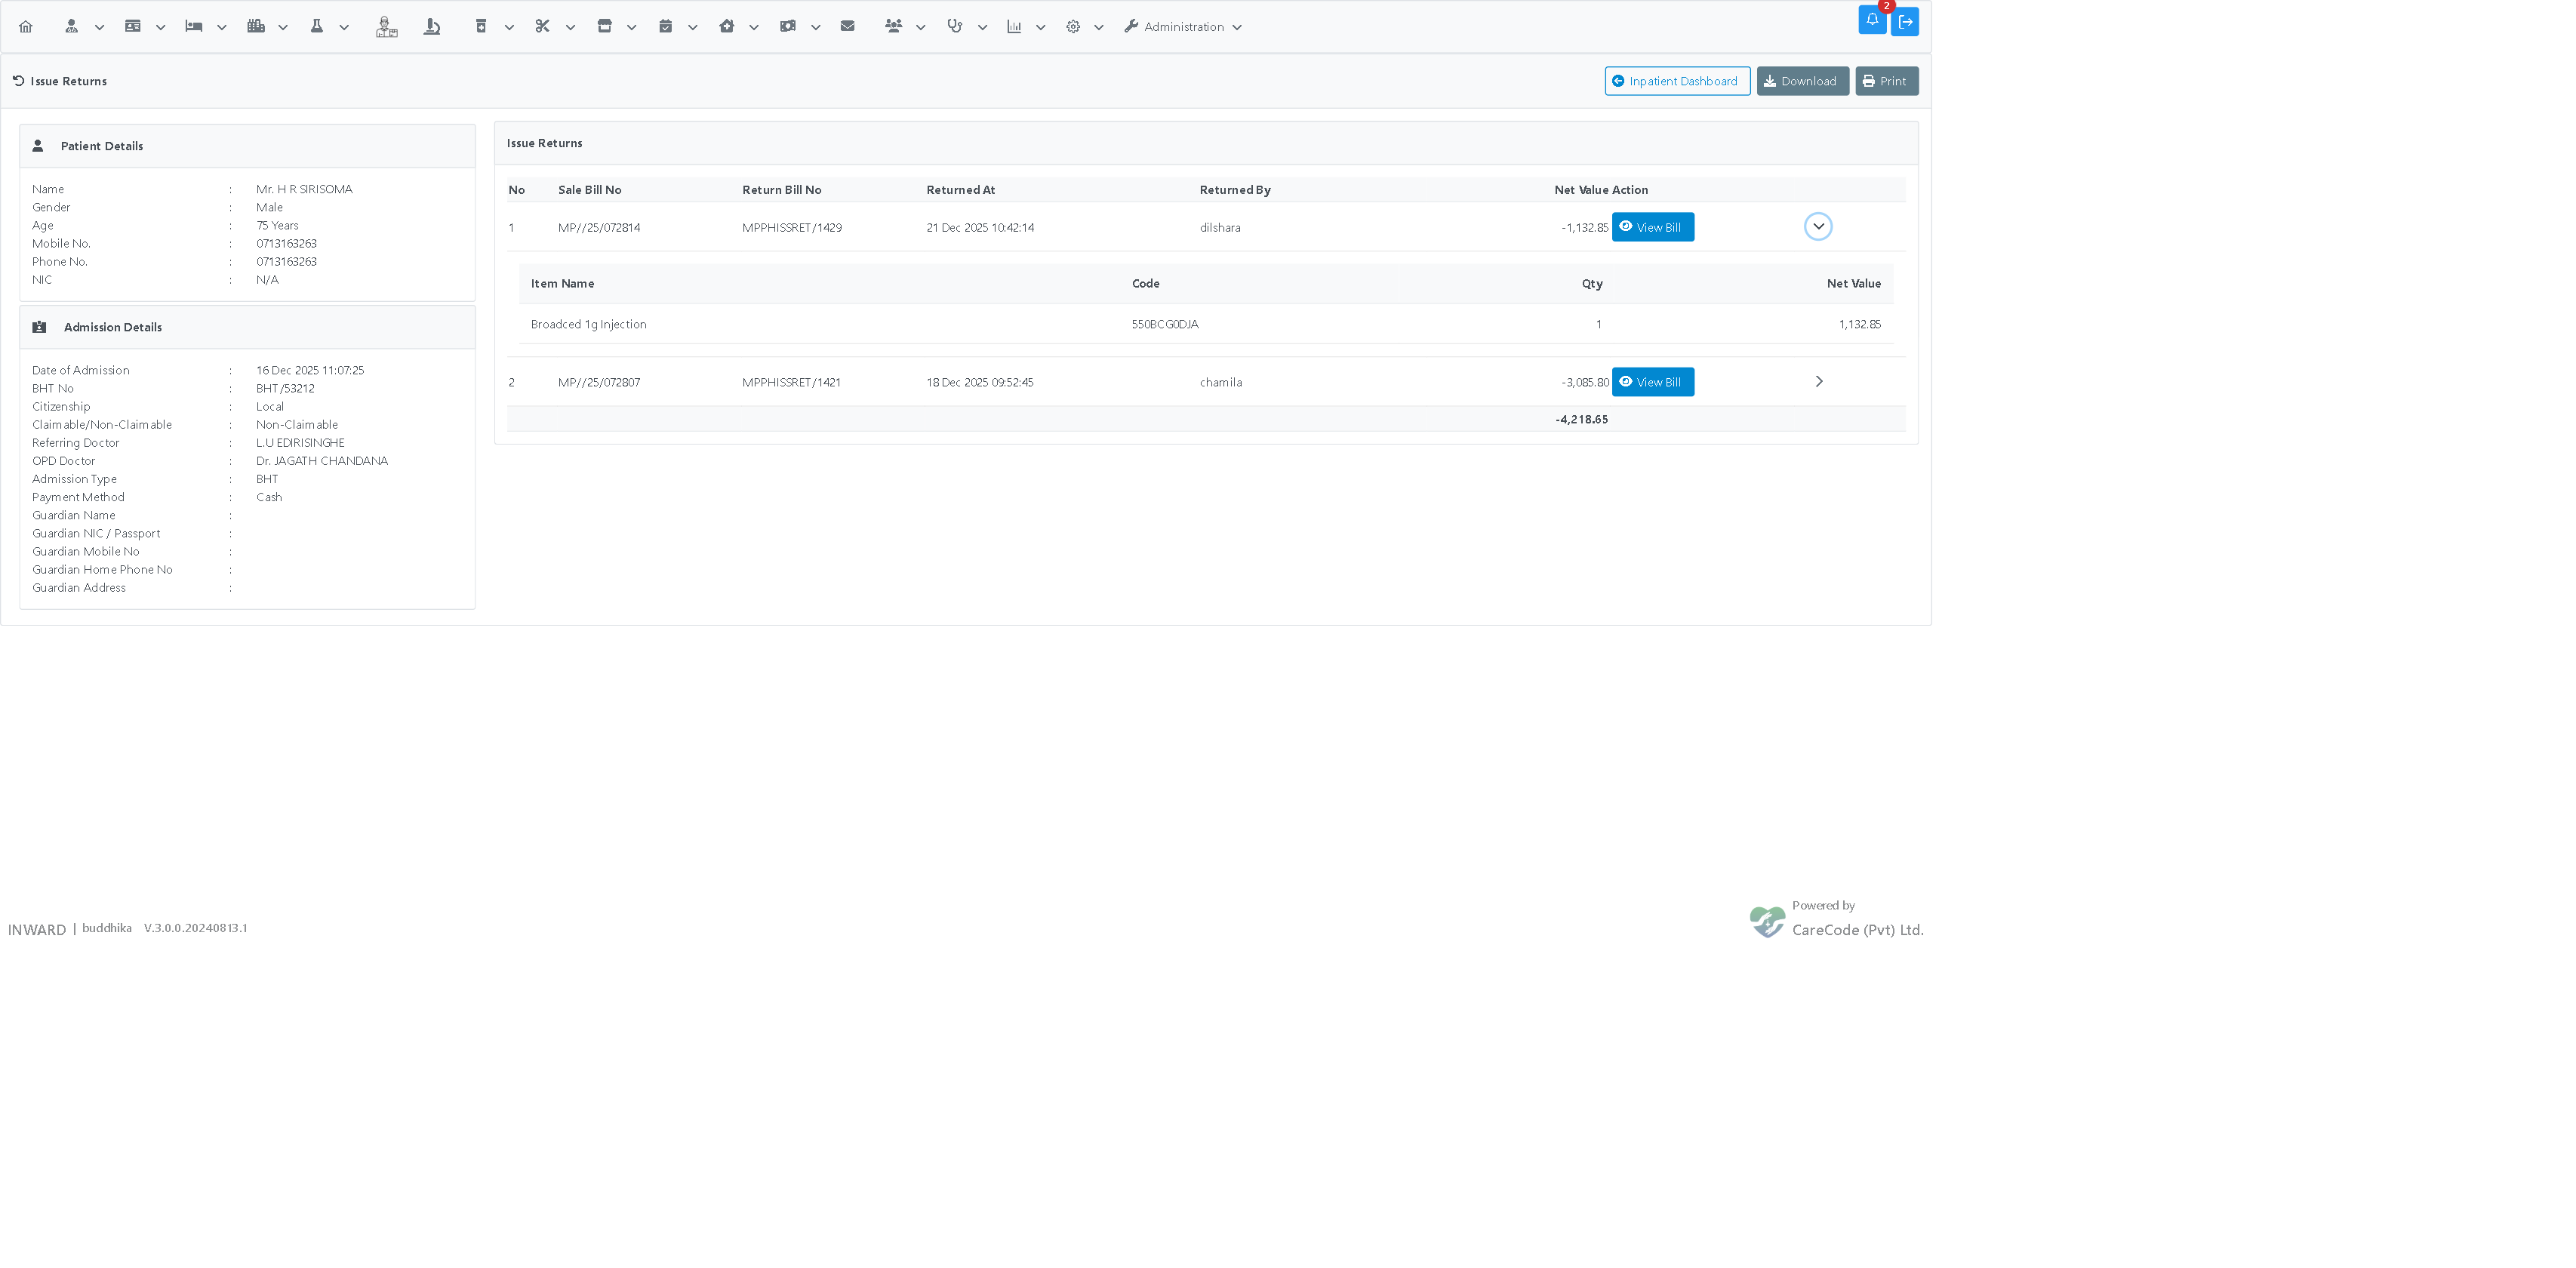The width and height of the screenshot is (2576, 1268).
Task: Click sale bill number MP//25/072807
Action: click(x=599, y=383)
